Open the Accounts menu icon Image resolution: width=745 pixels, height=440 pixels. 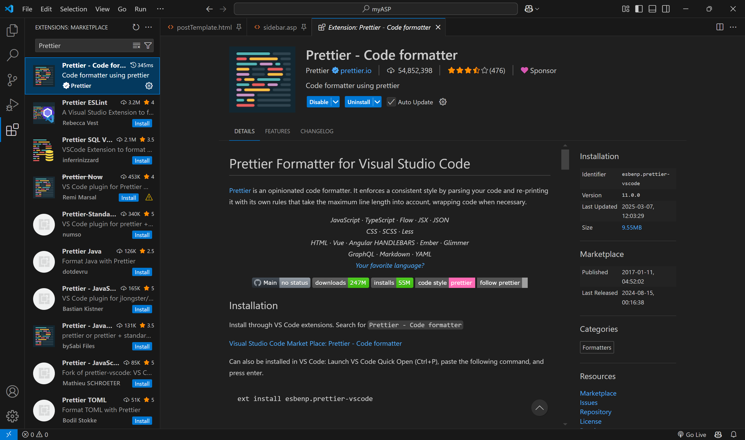pyautogui.click(x=12, y=391)
